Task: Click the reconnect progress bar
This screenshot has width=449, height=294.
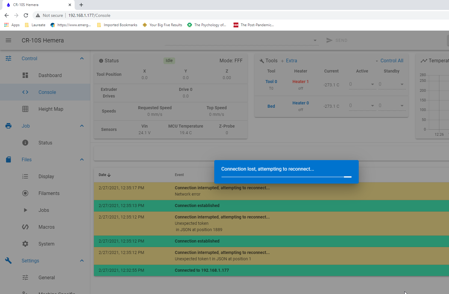Action: click(286, 177)
